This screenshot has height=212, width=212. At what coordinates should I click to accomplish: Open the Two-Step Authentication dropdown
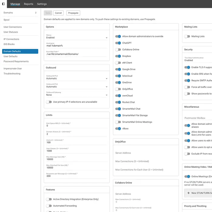tap(198, 59)
